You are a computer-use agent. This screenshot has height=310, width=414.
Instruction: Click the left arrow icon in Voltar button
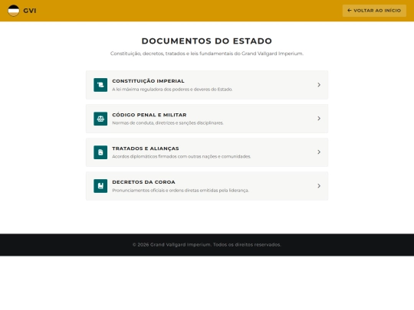(x=350, y=11)
